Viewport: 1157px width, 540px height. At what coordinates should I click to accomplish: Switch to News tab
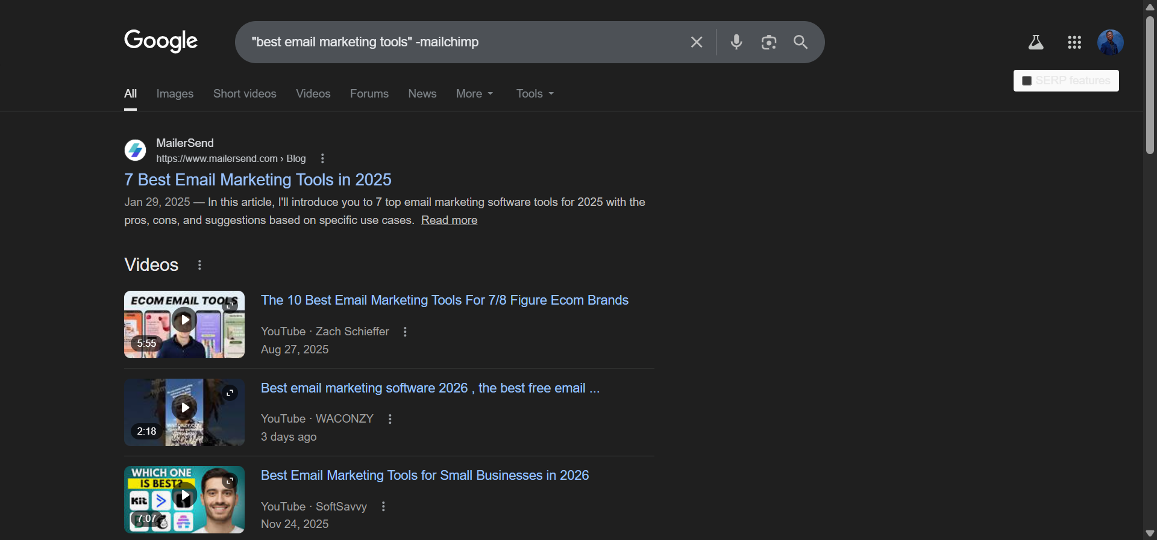click(422, 94)
